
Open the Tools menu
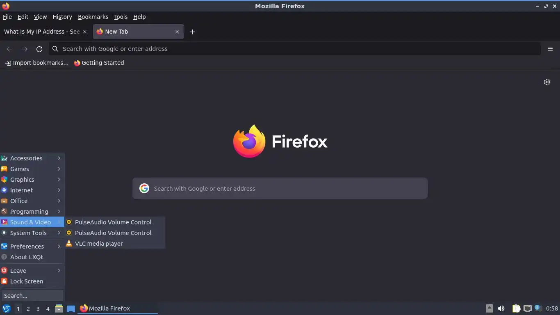121,17
